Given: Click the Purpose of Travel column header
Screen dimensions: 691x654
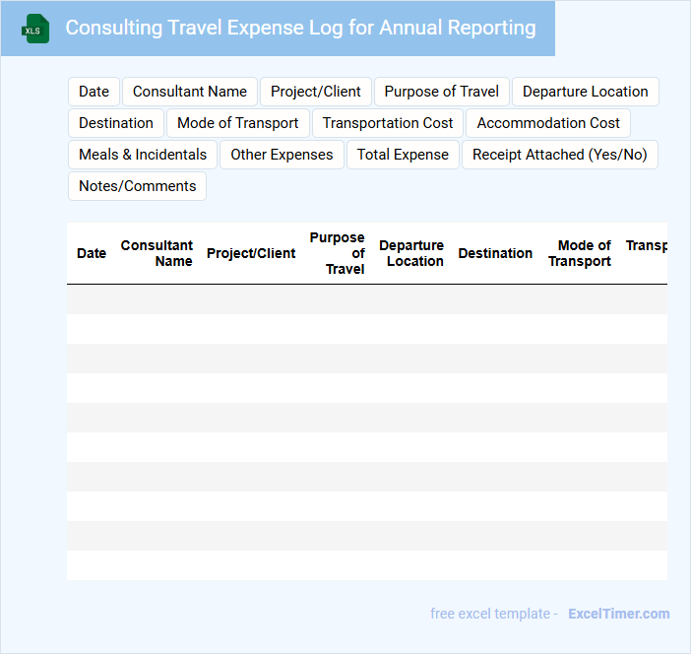Looking at the screenshot, I should (338, 253).
